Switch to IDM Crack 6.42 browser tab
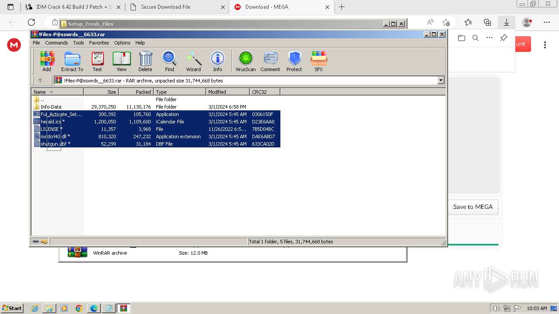This screenshot has height=314, width=559. (x=72, y=7)
